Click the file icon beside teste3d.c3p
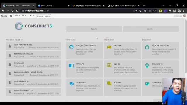The width and height of the screenshot is (187, 105). pos(10,64)
